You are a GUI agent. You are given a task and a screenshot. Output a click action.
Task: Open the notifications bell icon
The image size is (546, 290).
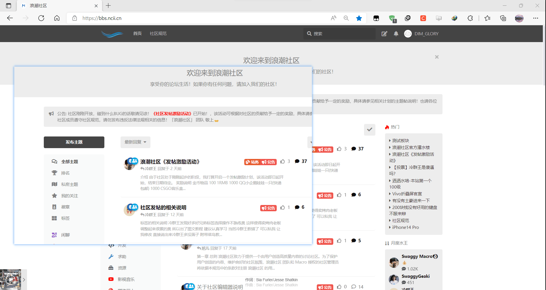pyautogui.click(x=396, y=34)
